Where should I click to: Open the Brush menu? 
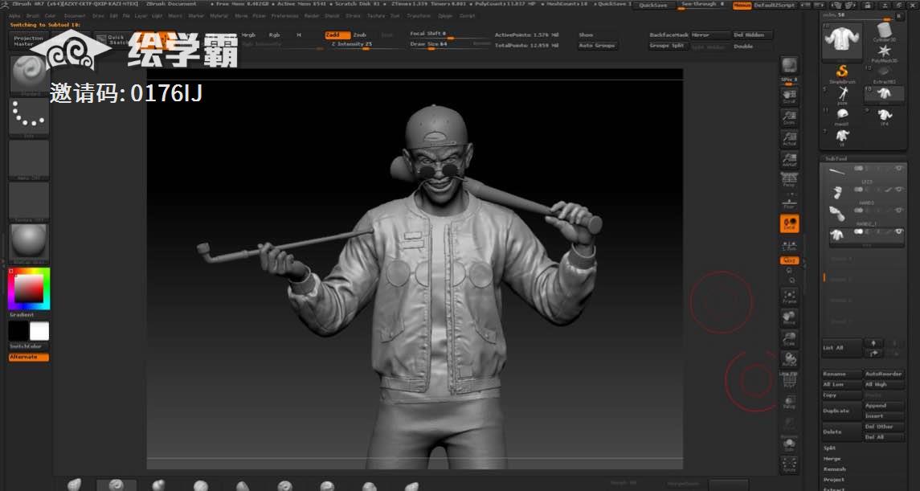tap(32, 16)
